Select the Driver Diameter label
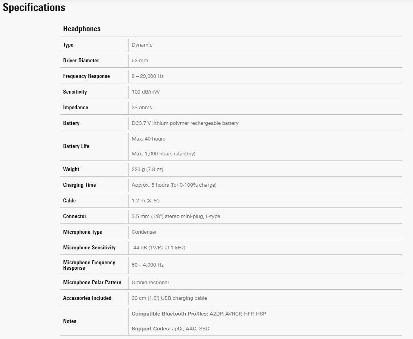 81,61
